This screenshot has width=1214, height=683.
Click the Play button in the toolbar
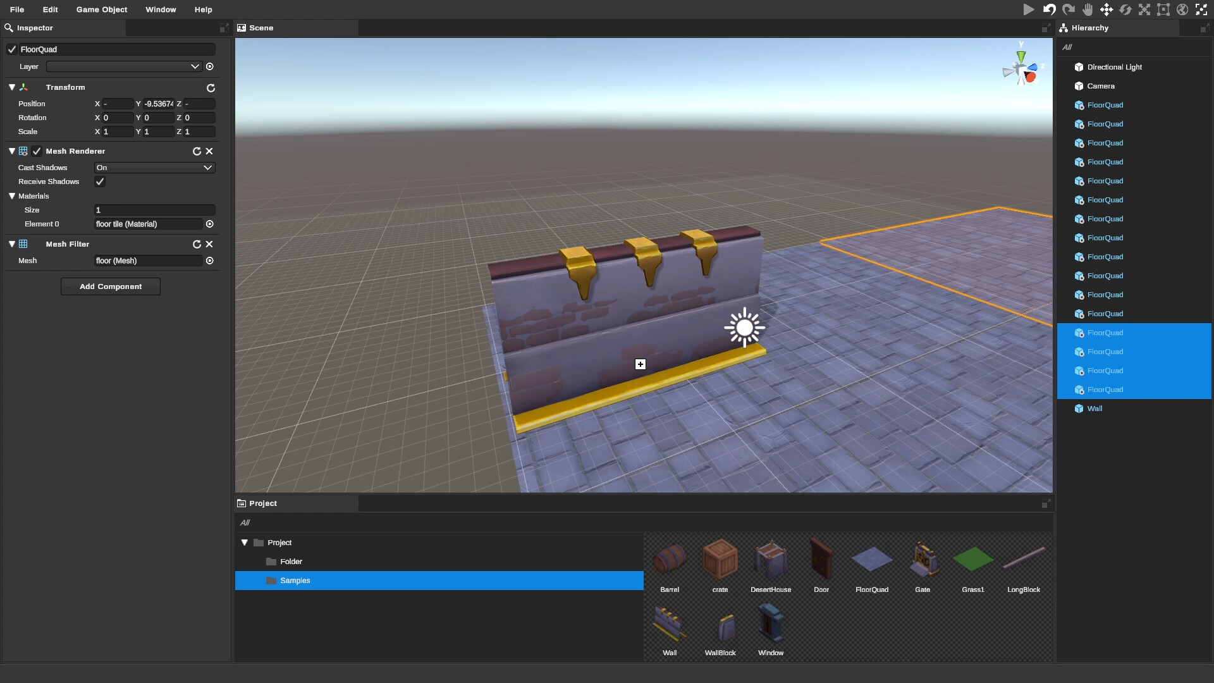[x=1029, y=9]
